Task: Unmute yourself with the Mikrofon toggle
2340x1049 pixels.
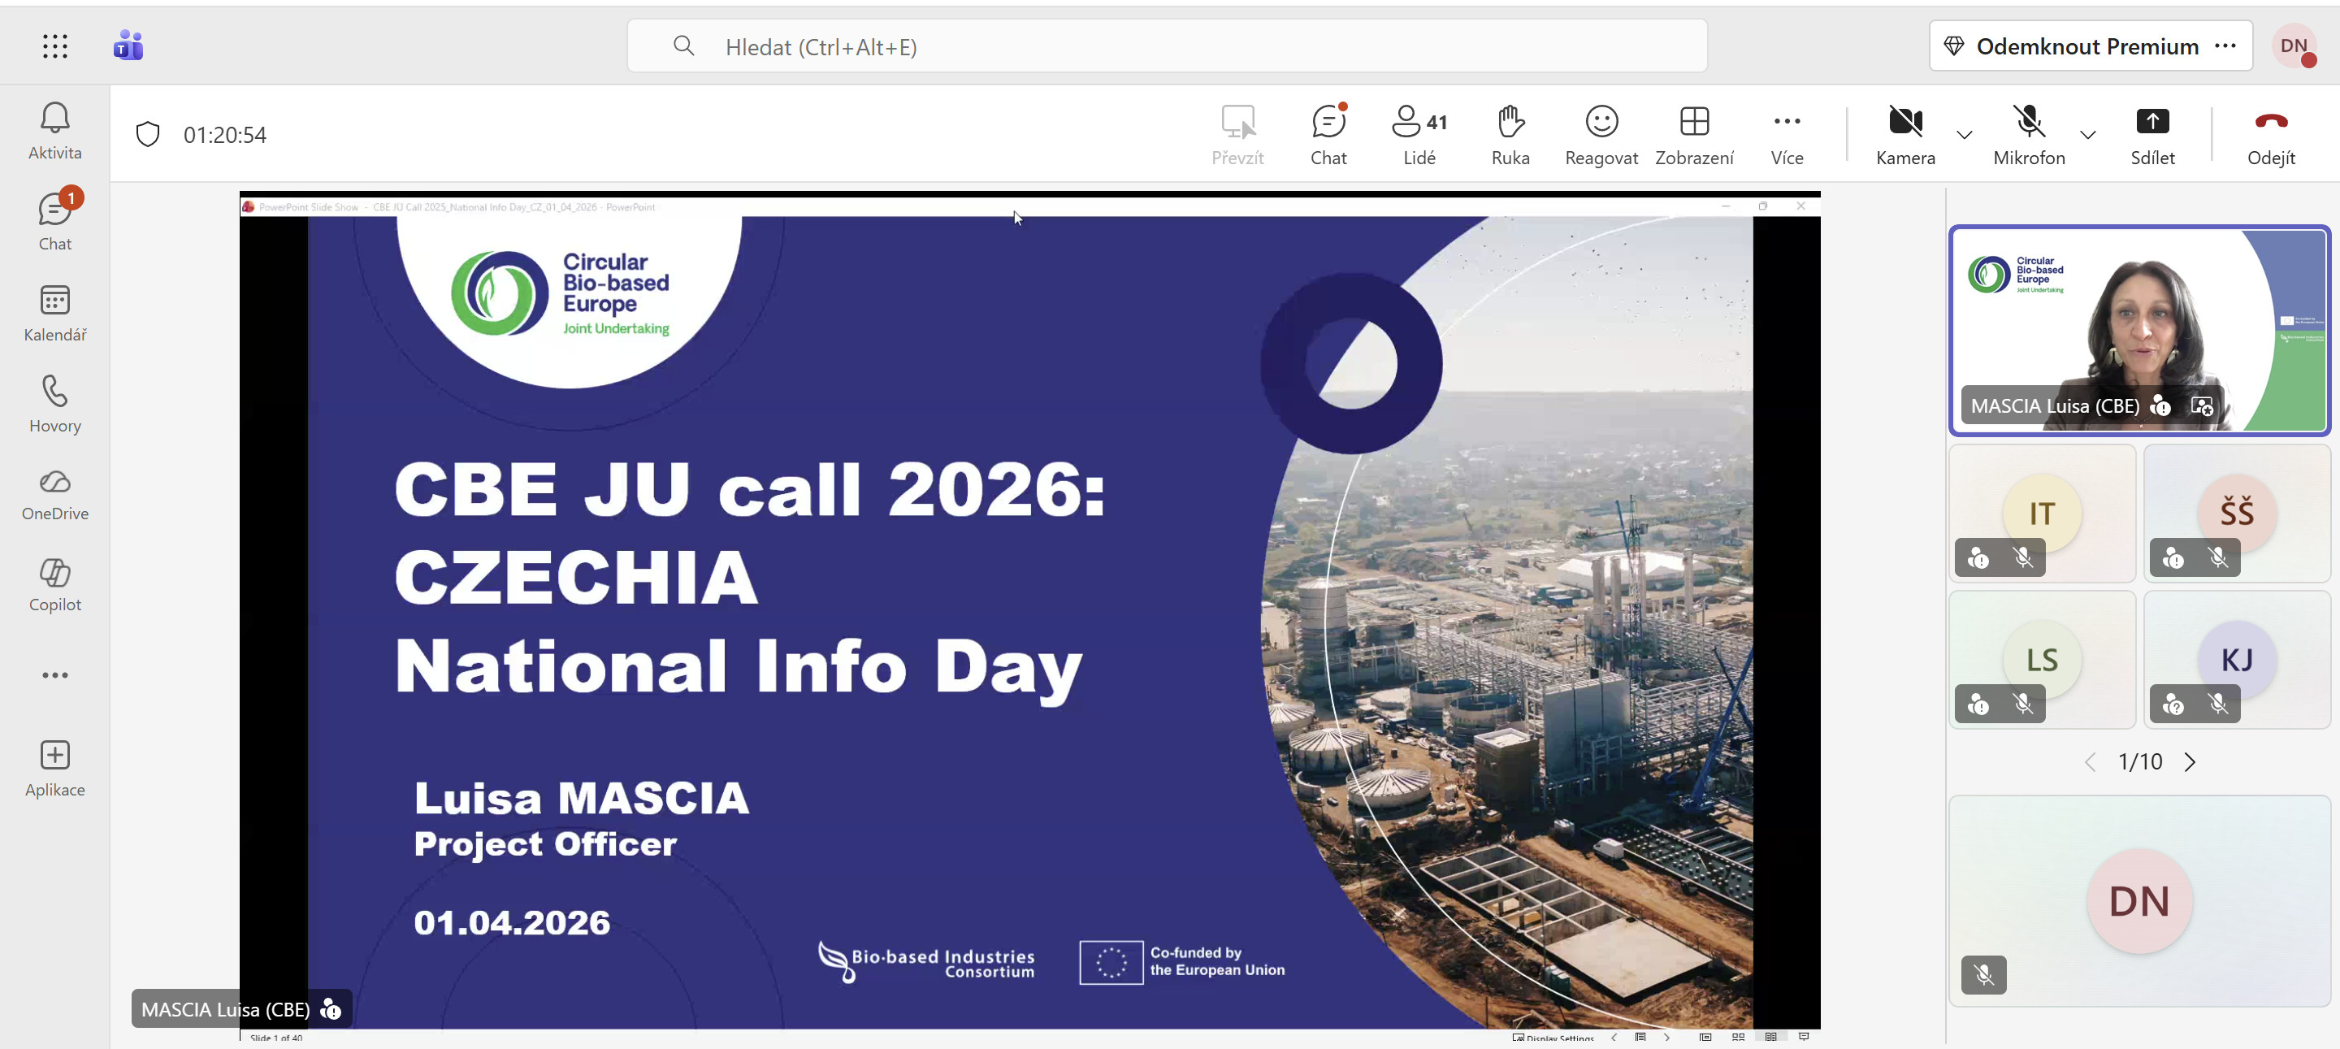Action: pos(2030,133)
